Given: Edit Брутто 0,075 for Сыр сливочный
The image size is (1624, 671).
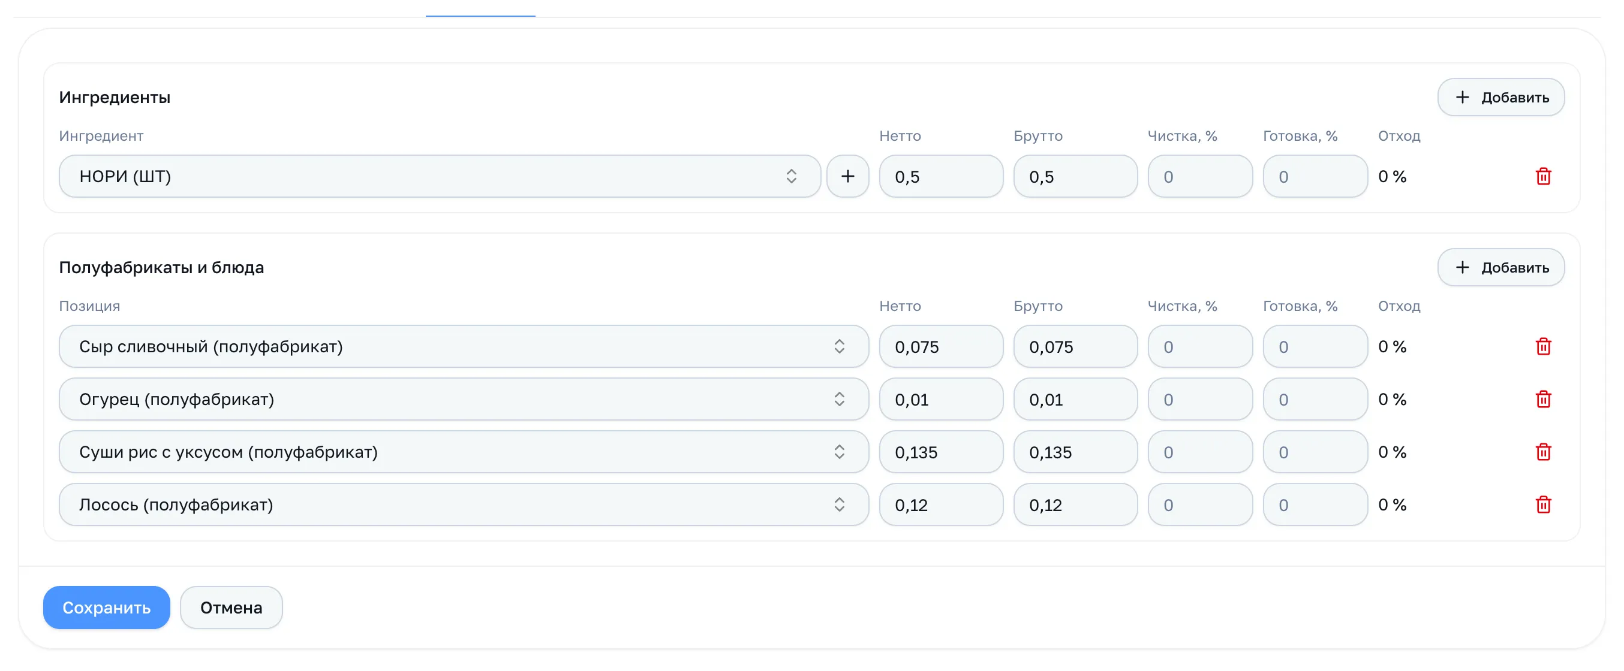Looking at the screenshot, I should tap(1075, 346).
